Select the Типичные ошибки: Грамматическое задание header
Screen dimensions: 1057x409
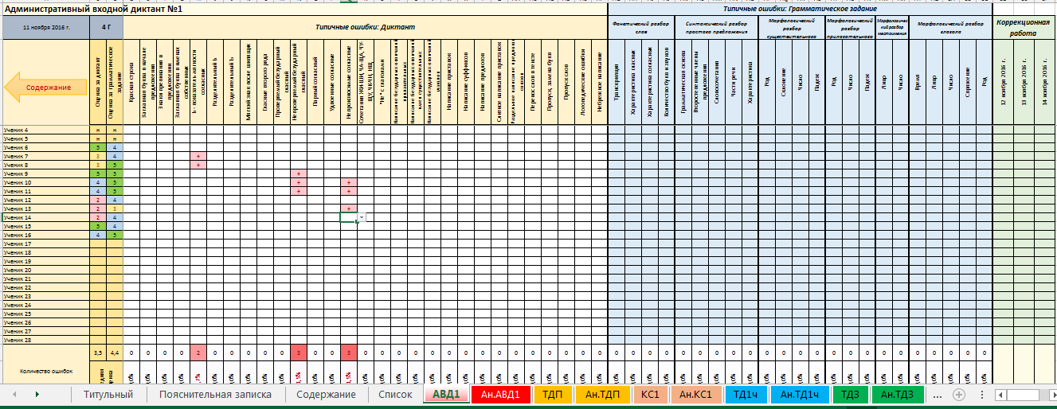[x=800, y=9]
